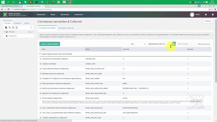Screen dimensions: 217x122
Task: Click the Admin user avatar
Action: (192, 15)
